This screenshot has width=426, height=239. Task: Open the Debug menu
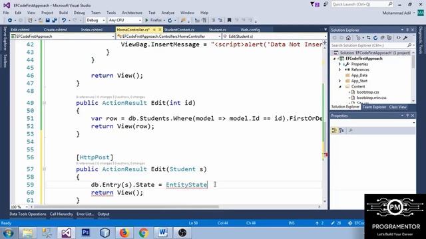click(x=79, y=13)
